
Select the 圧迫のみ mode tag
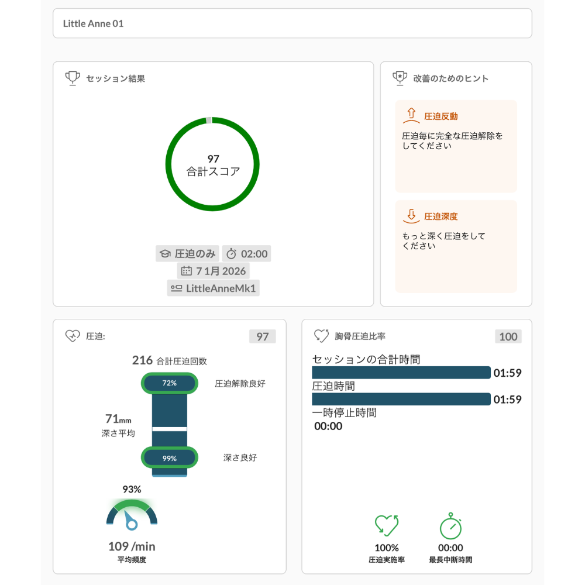point(188,254)
